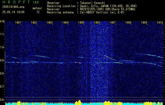This screenshot has height=105, width=165.
Task: Click the 1403 time marker
Action: pyautogui.click(x=50, y=22)
